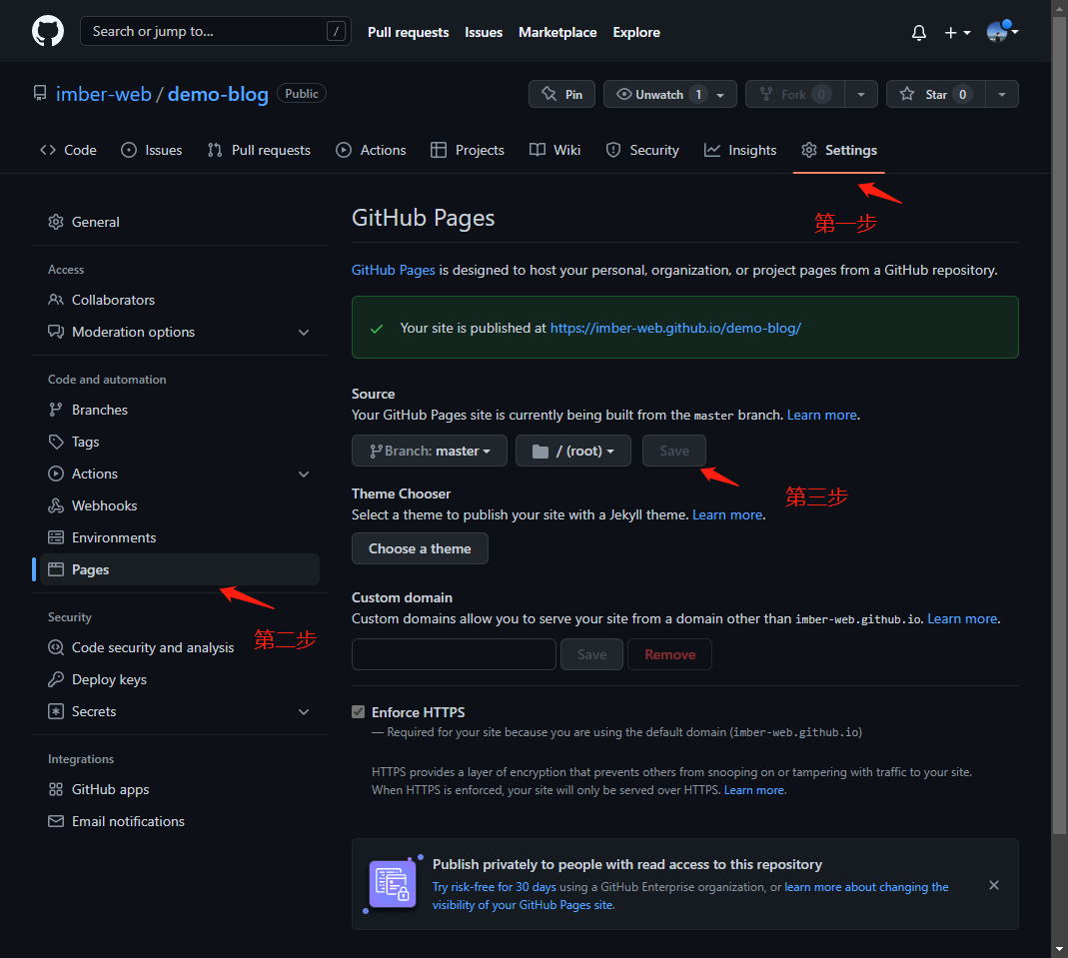Click the Enterprise promo illustration icon
Viewport: 1068px width, 958px height.
[393, 884]
